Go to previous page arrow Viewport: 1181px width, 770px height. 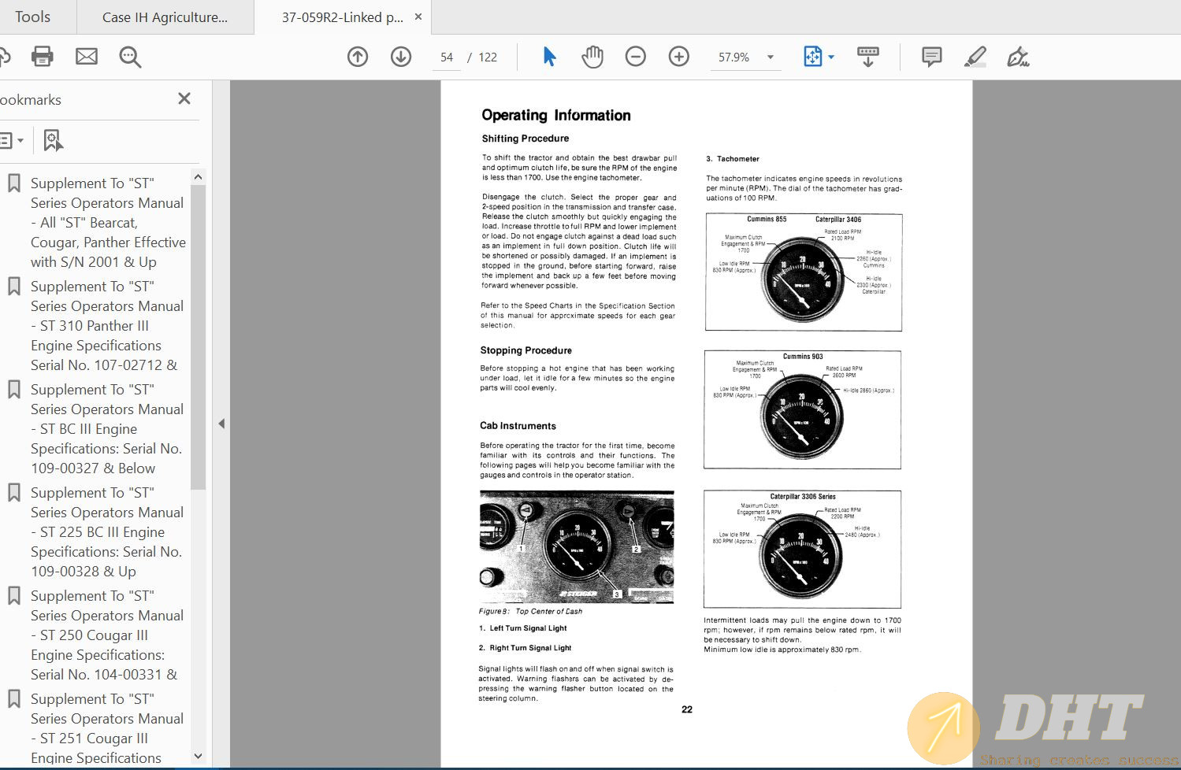tap(358, 57)
